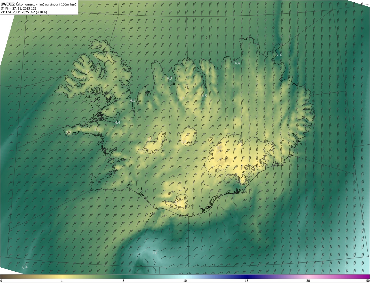Select the 30 tick label on the colour scale
This screenshot has width=370, height=283.
tap(308, 281)
